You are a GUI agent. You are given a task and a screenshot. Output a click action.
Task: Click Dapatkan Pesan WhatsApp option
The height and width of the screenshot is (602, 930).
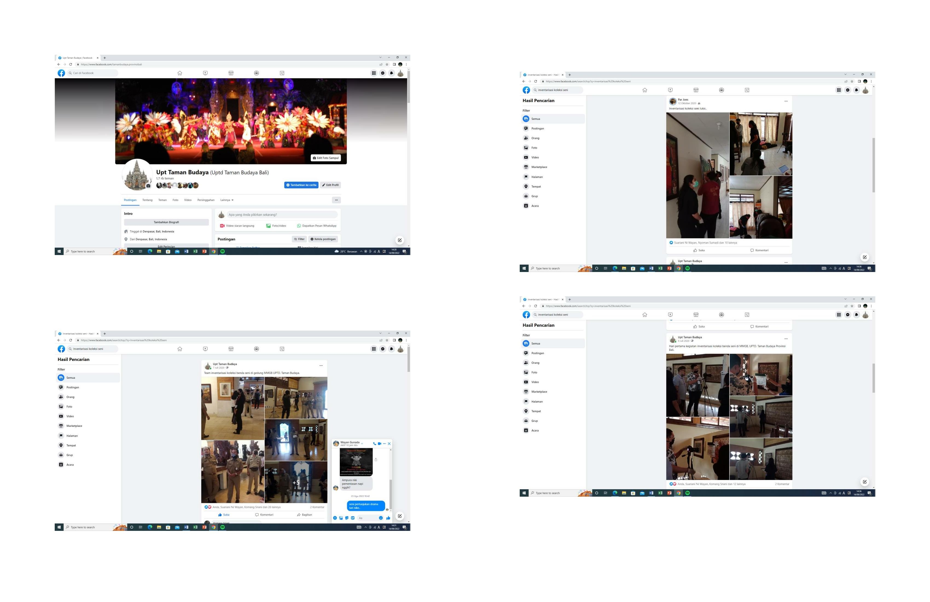316,225
